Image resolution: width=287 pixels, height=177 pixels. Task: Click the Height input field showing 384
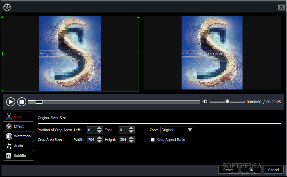[x=123, y=140]
